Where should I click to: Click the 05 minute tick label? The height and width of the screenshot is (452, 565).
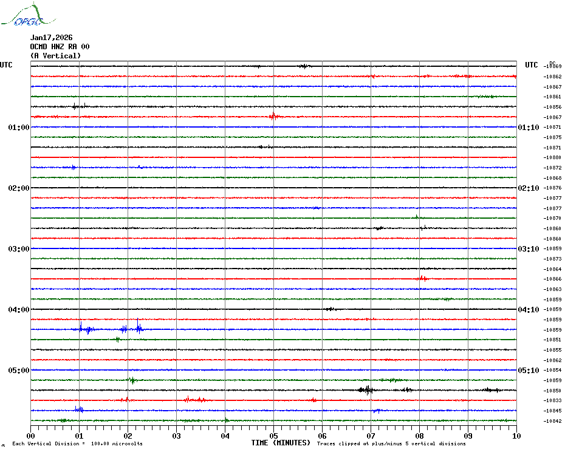273,436
